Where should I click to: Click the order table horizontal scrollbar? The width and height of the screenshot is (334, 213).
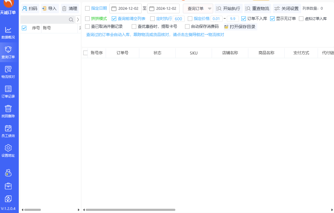(x=130, y=210)
